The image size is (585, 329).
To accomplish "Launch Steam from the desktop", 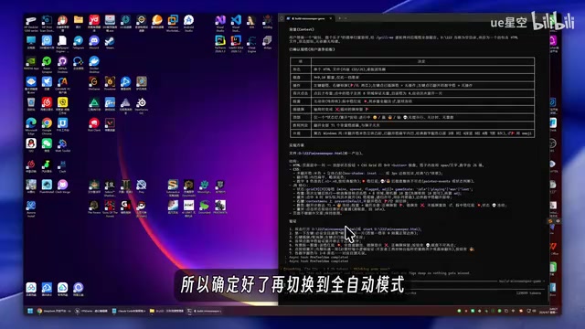I will 110,43.
